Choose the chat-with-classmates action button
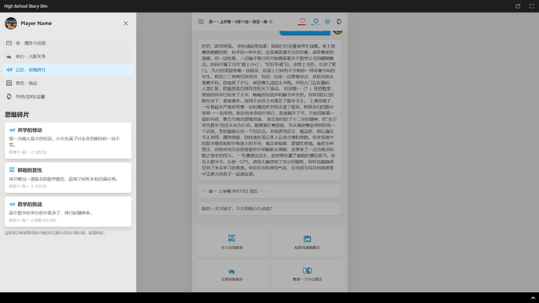The width and height of the screenshot is (539, 303). (x=307, y=242)
